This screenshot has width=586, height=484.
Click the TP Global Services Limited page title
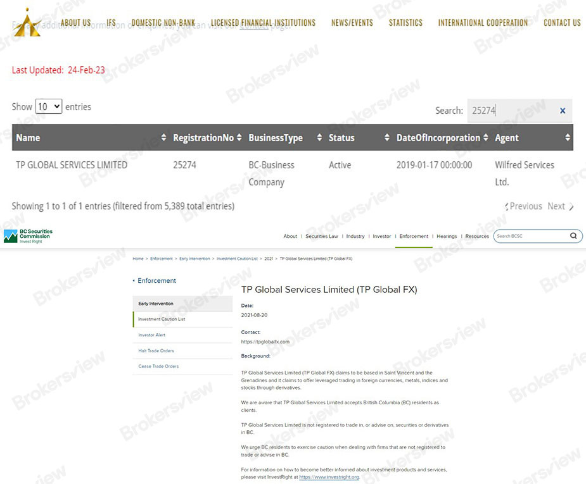click(329, 290)
